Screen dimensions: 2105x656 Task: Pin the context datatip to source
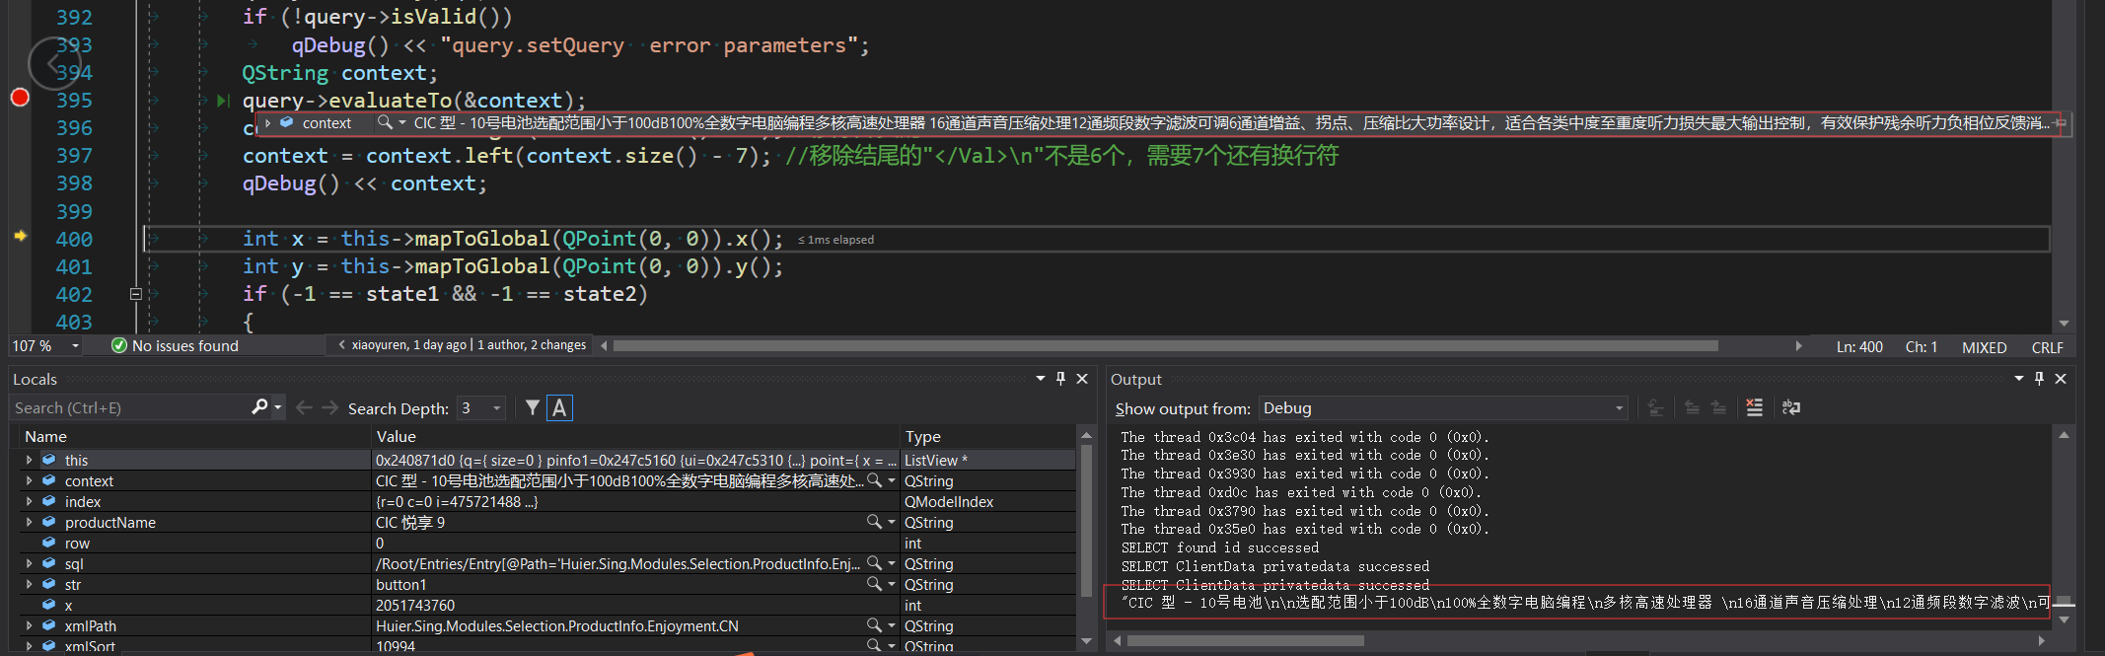click(x=2060, y=123)
